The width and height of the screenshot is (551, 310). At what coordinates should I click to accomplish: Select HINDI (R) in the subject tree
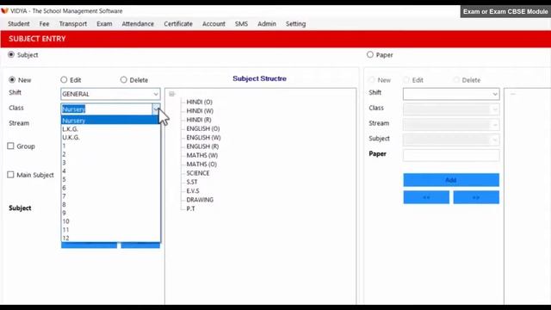[x=199, y=120]
